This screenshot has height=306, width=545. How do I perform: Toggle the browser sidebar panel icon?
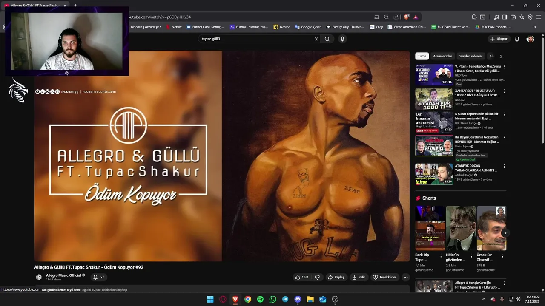[505, 17]
